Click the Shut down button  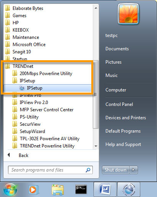click(116, 170)
